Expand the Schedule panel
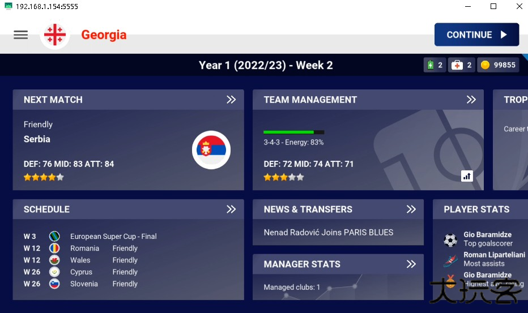528x313 pixels. (231, 209)
